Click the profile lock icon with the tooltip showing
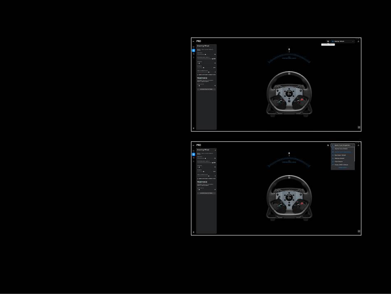The image size is (391, 294). [x=328, y=42]
